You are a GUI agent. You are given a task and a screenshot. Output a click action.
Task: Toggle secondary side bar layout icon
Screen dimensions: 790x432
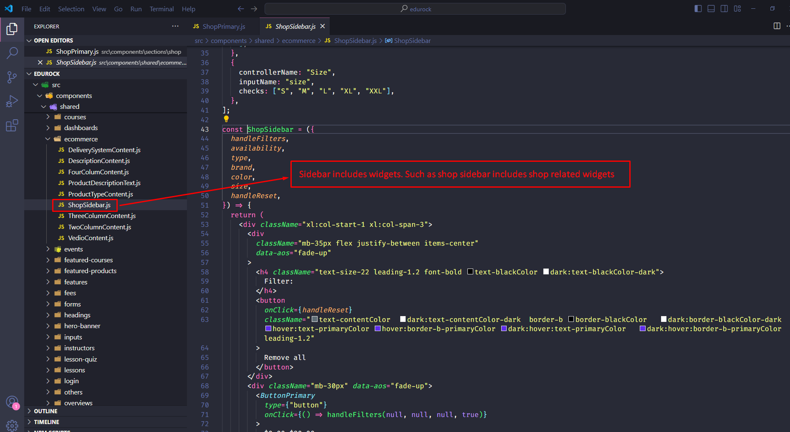(724, 9)
